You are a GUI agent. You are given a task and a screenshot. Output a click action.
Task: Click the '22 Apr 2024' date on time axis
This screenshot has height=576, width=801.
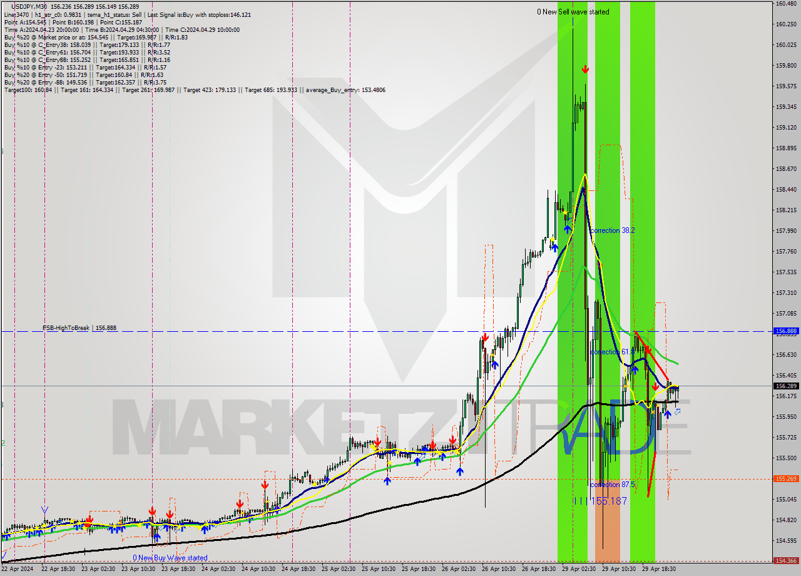(x=17, y=569)
